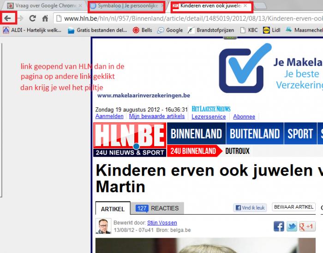
Task: Open Lezersservice link
Action: coord(209,117)
